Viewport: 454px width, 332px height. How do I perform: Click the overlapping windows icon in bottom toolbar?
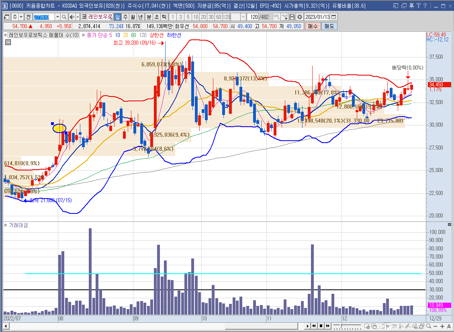tap(374, 326)
